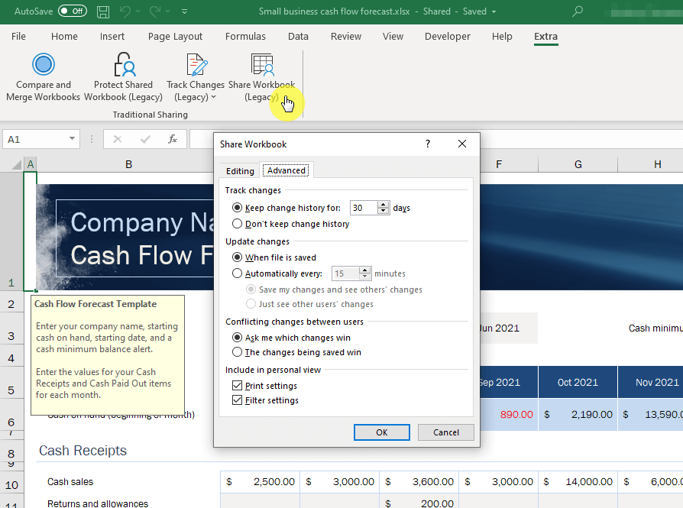Viewport: 683px width, 508px height.
Task: Close the Share Workbook dialog
Action: coord(462,144)
